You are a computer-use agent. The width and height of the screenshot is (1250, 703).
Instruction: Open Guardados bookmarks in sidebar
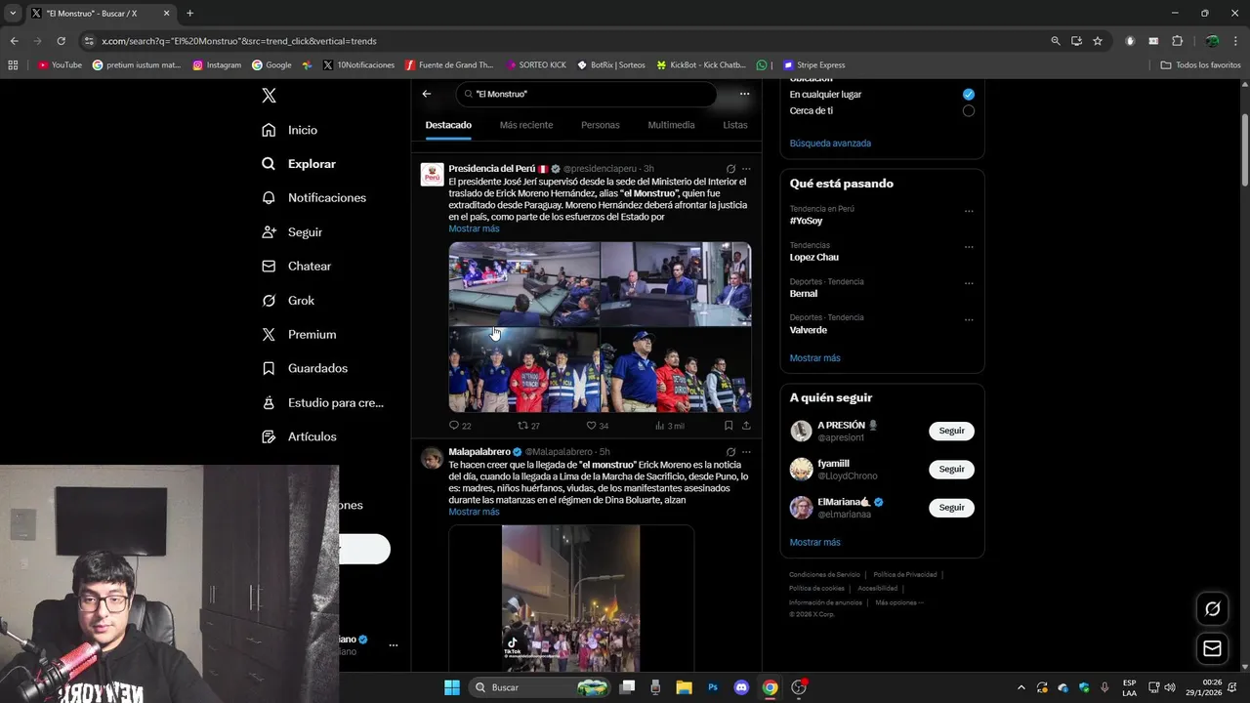(x=305, y=368)
